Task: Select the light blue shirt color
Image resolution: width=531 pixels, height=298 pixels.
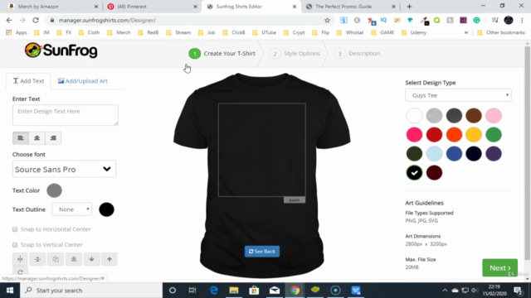Action: point(434,154)
